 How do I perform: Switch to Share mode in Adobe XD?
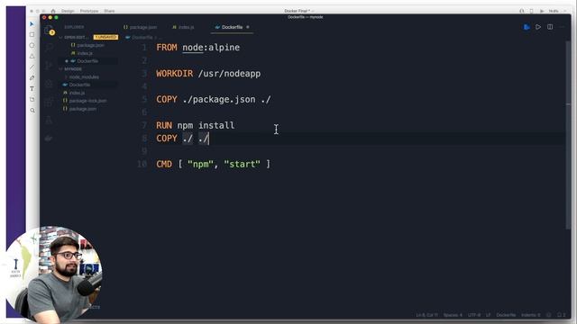[109, 11]
